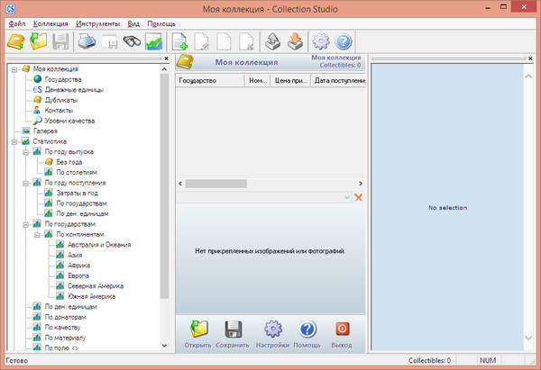
Task: Open the filter combo box dropdown arrow
Action: (346, 197)
